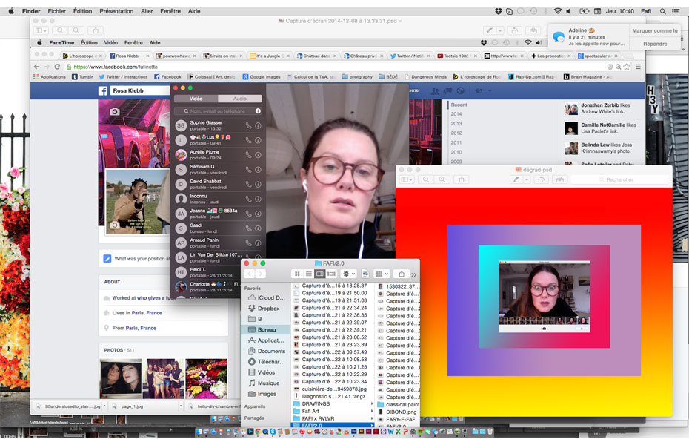The width and height of the screenshot is (689, 445).
Task: Switch FaceTime to the Vidéo segment
Action: pos(196,99)
